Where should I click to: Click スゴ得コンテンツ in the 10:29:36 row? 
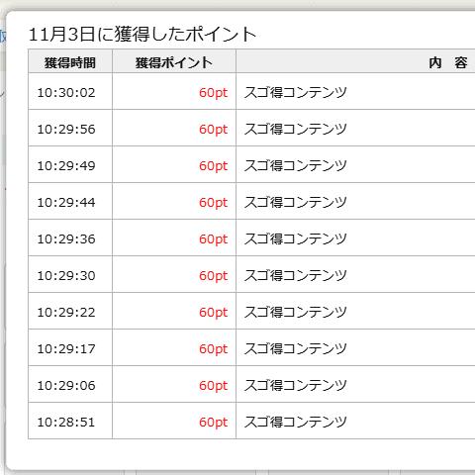coord(296,239)
